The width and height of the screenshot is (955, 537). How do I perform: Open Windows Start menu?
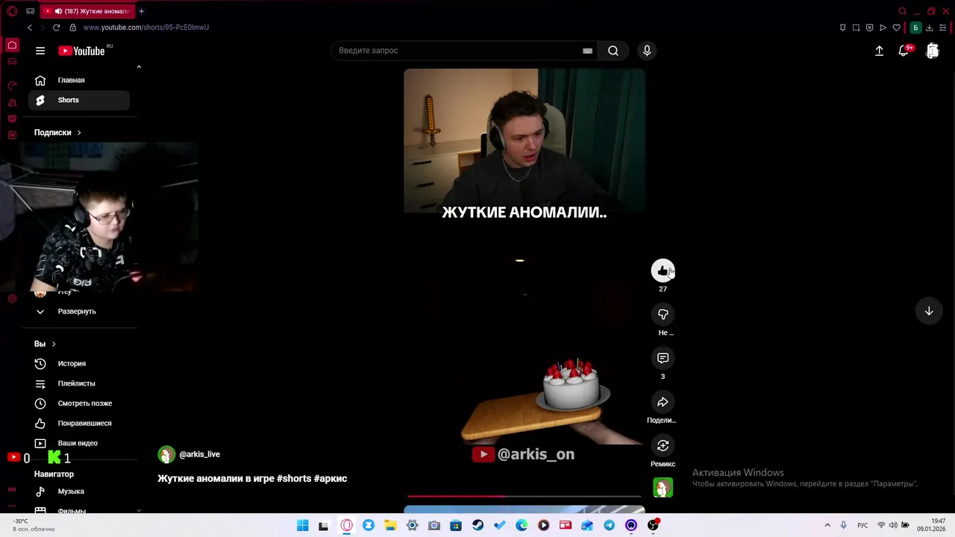point(302,526)
